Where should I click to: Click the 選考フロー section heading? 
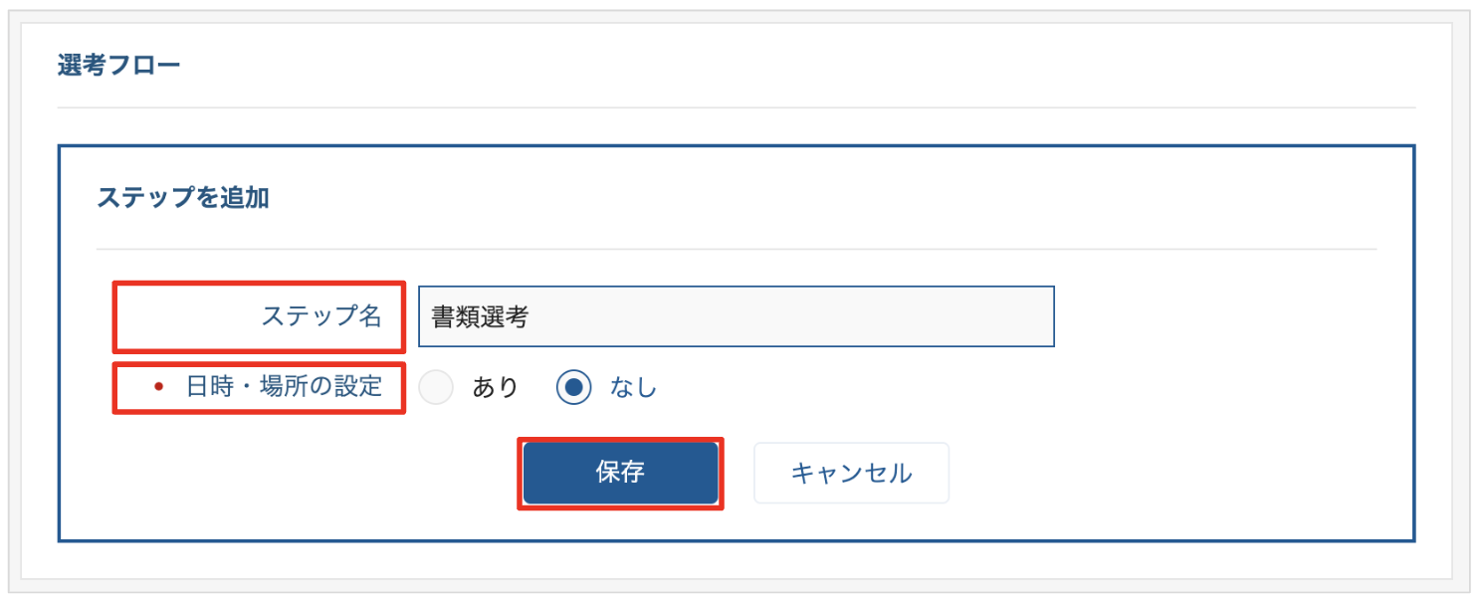click(119, 67)
